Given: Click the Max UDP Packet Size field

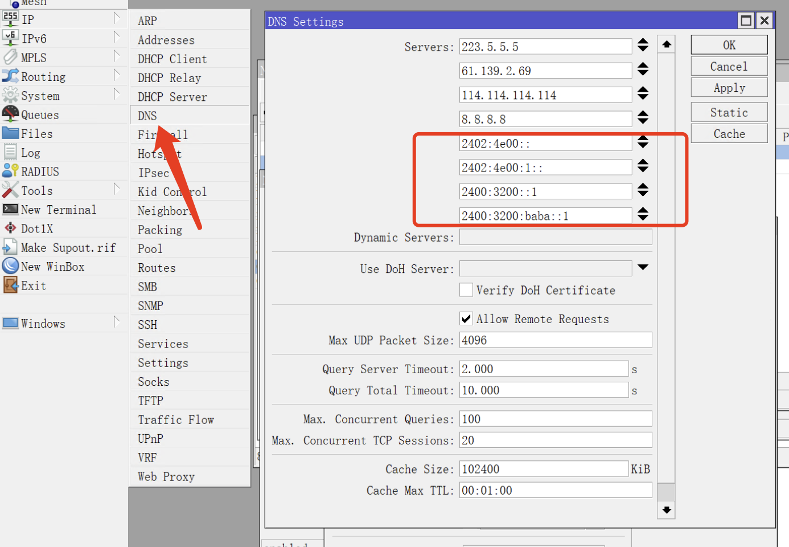Looking at the screenshot, I should (x=555, y=340).
